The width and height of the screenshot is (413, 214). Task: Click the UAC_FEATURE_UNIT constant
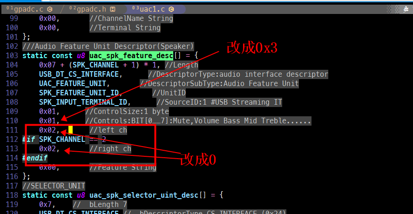pyautogui.click(x=73, y=83)
